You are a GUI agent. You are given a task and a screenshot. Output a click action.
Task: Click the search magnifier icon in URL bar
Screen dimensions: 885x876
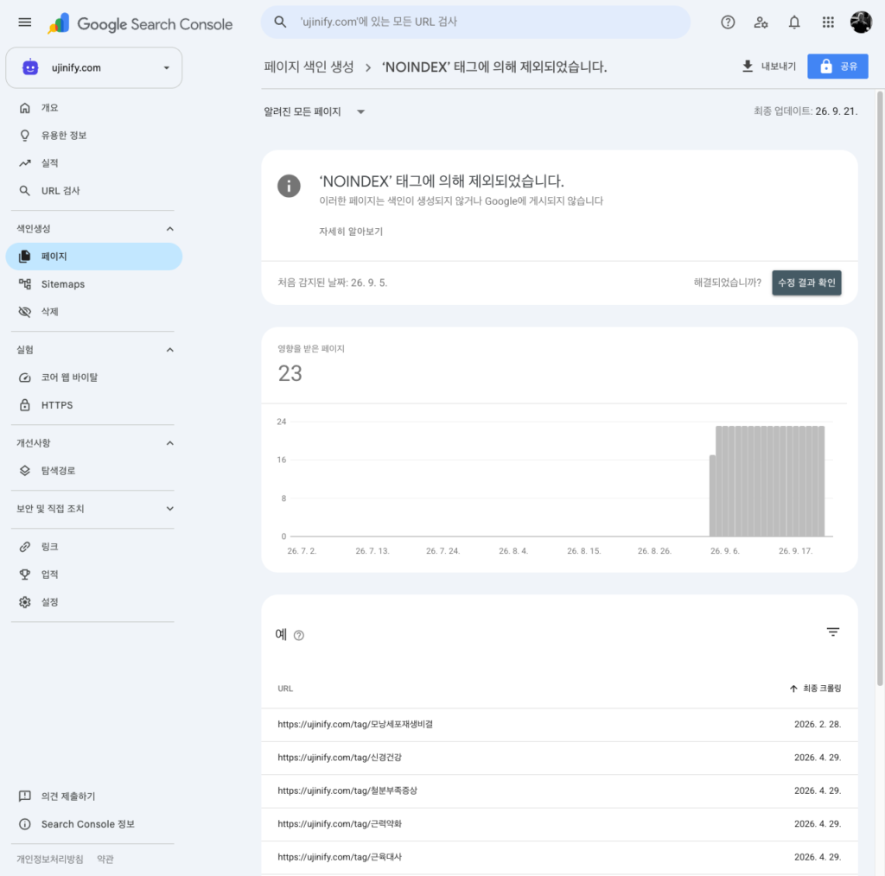tap(280, 22)
